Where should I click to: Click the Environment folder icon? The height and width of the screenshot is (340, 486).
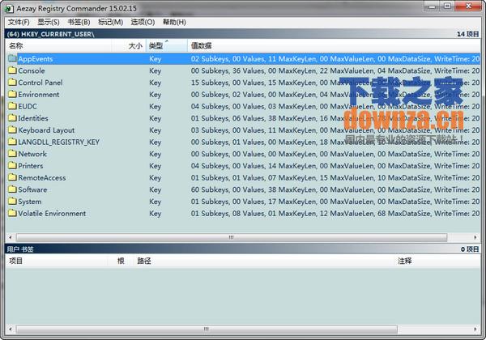tap(12, 94)
